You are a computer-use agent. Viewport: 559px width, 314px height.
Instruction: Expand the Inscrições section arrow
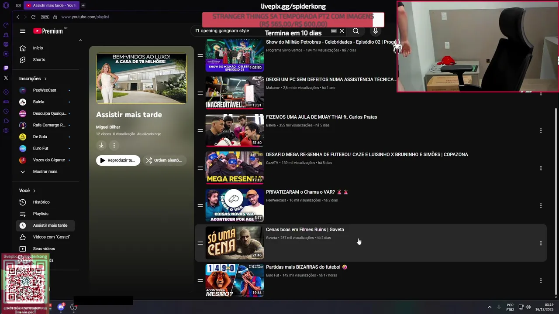pyautogui.click(x=45, y=79)
